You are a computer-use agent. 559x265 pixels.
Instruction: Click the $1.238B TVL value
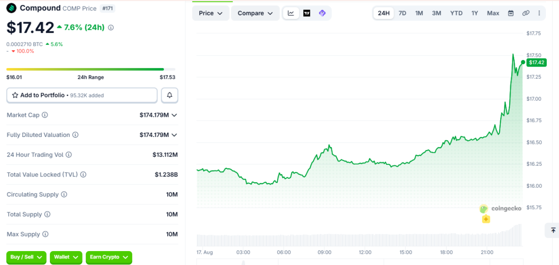pyautogui.click(x=166, y=175)
